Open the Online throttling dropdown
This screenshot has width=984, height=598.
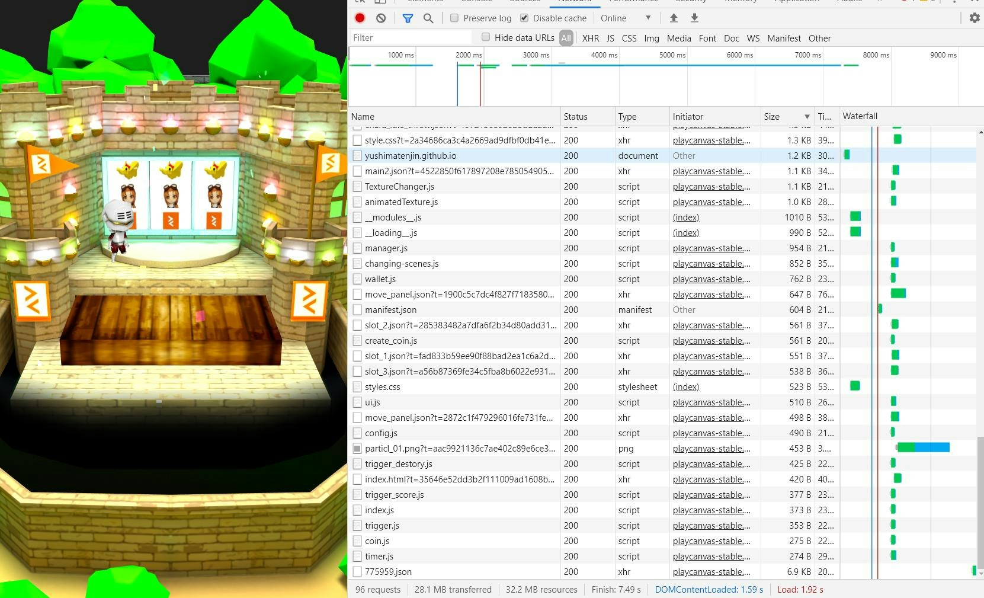[x=625, y=18]
